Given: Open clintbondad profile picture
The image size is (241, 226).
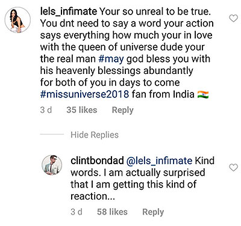Looking at the screenshot, I should pyautogui.click(x=52, y=165).
